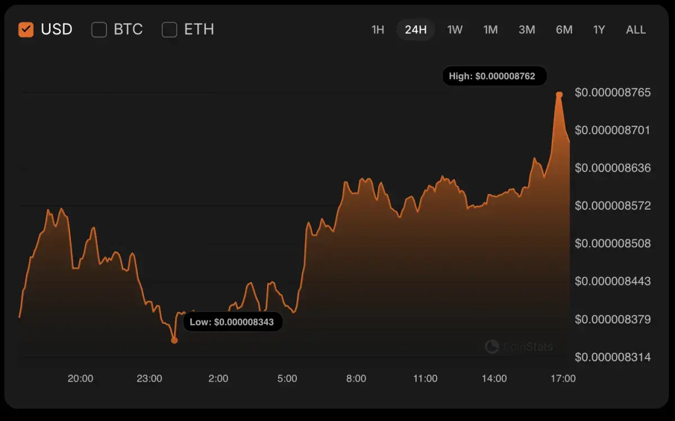Image resolution: width=675 pixels, height=421 pixels.
Task: Select the 24H timeframe tab
Action: [416, 30]
